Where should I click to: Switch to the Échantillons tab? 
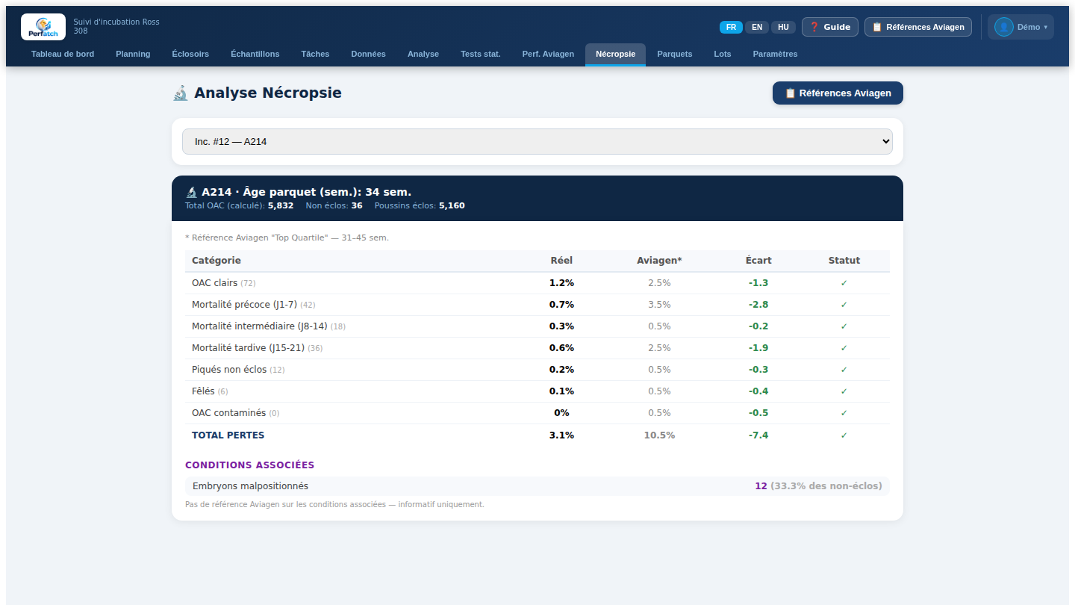(x=255, y=54)
